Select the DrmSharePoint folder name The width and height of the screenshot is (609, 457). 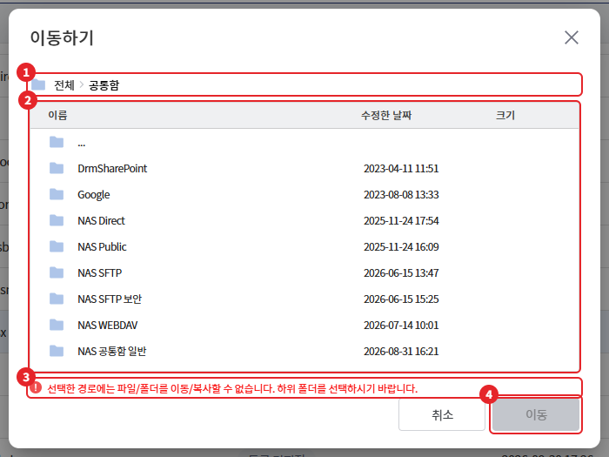tap(112, 168)
